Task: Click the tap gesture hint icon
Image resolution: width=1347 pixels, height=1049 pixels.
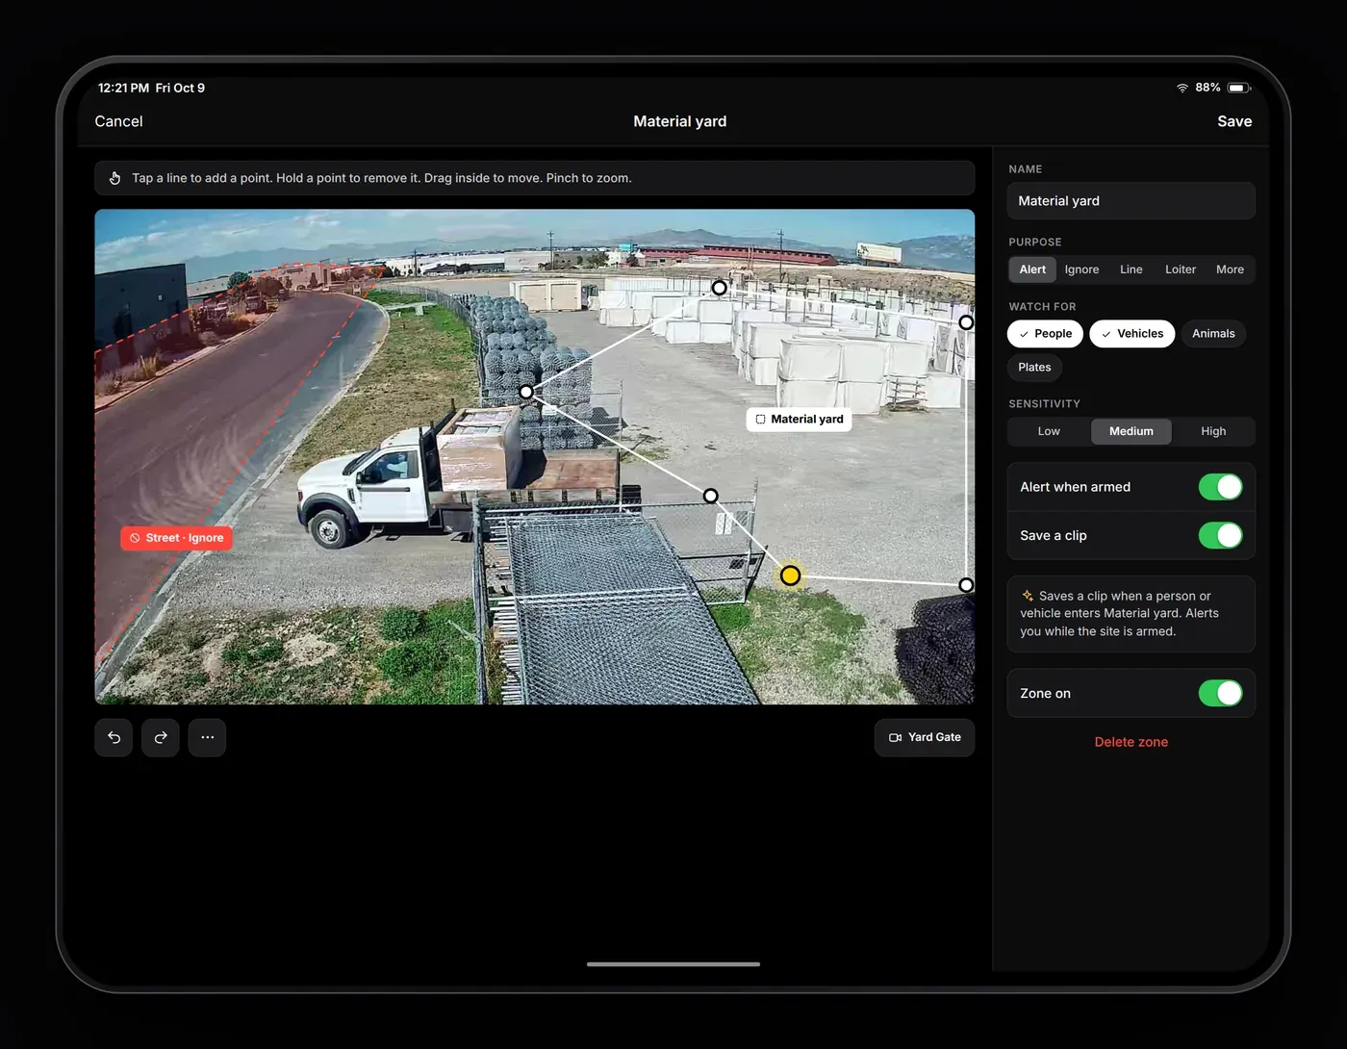Action: (115, 178)
